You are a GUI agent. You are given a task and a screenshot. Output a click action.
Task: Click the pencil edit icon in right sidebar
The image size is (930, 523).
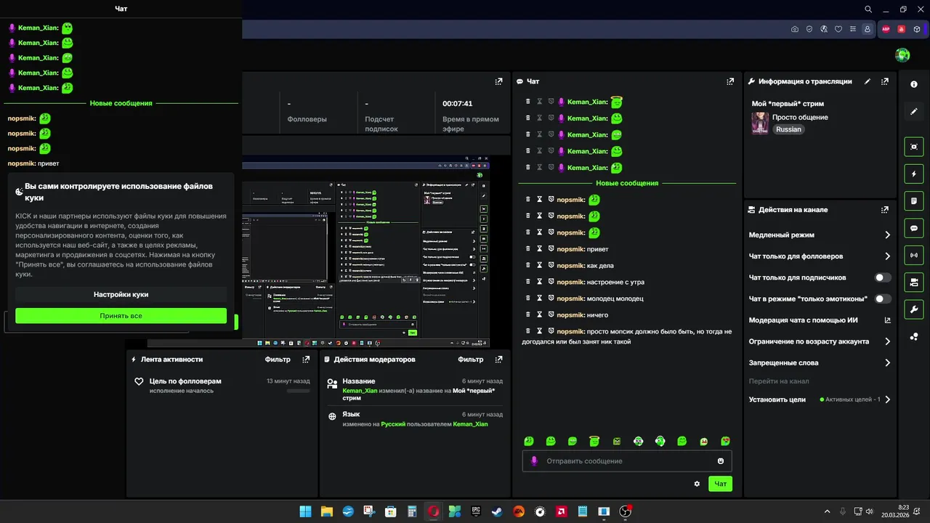(914, 112)
